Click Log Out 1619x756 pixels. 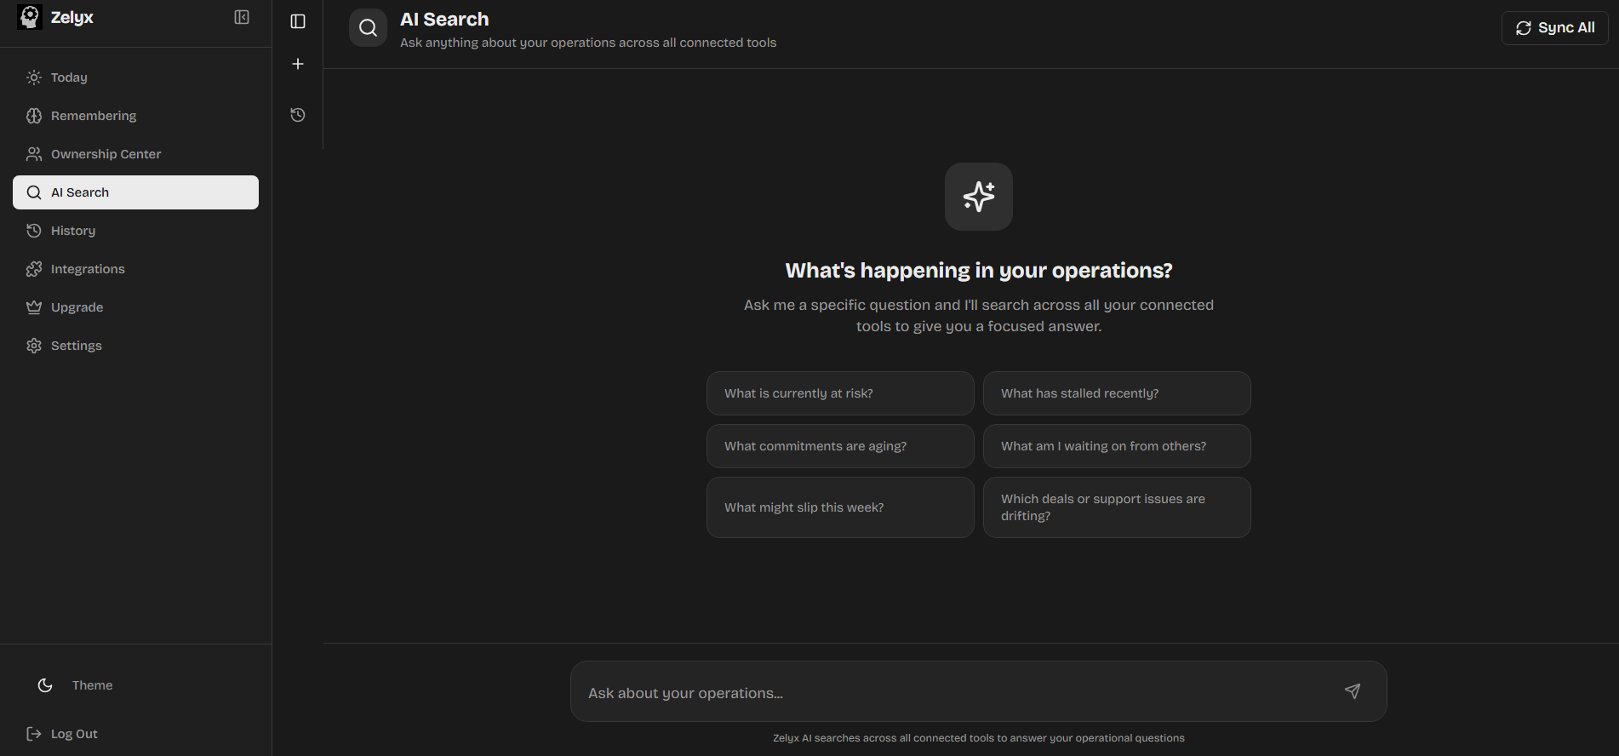(x=74, y=734)
